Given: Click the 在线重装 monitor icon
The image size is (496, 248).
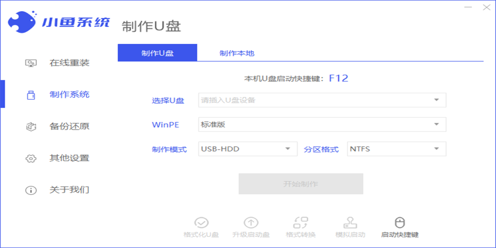Looking at the screenshot, I should point(31,63).
